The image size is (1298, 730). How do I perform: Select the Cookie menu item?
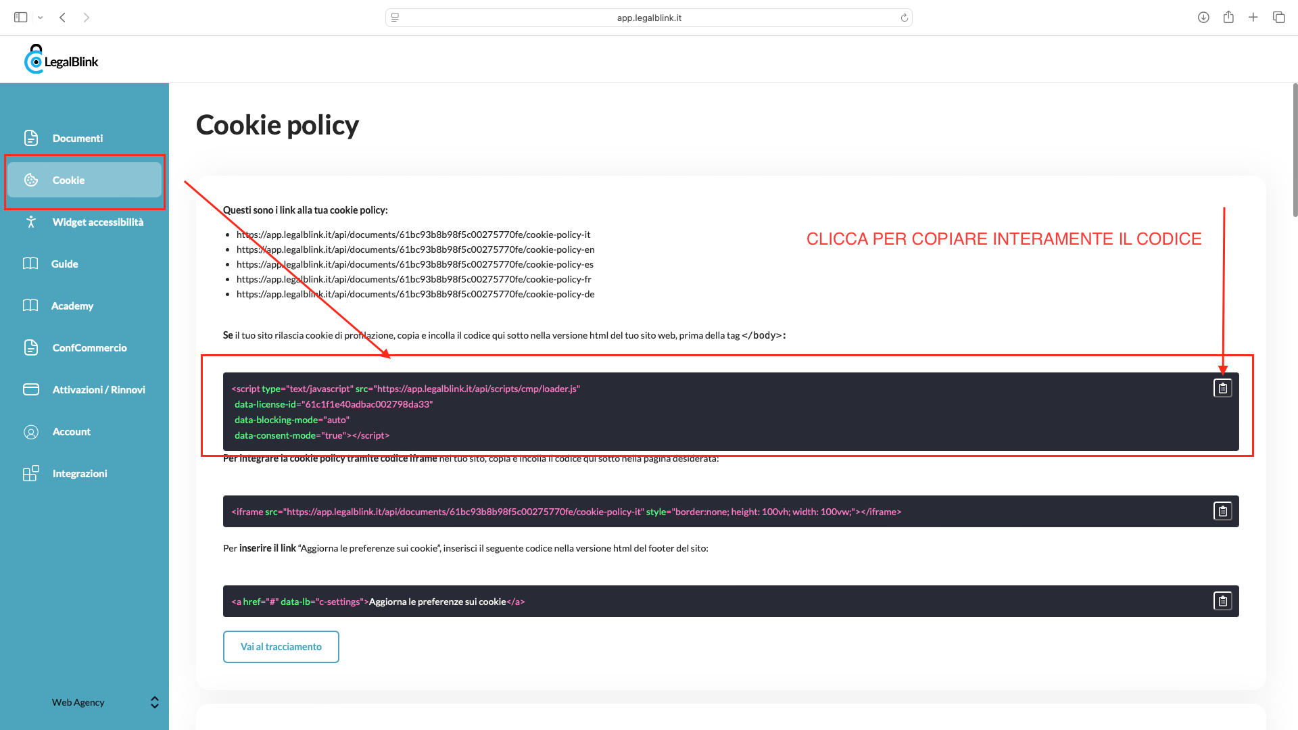pyautogui.click(x=85, y=180)
